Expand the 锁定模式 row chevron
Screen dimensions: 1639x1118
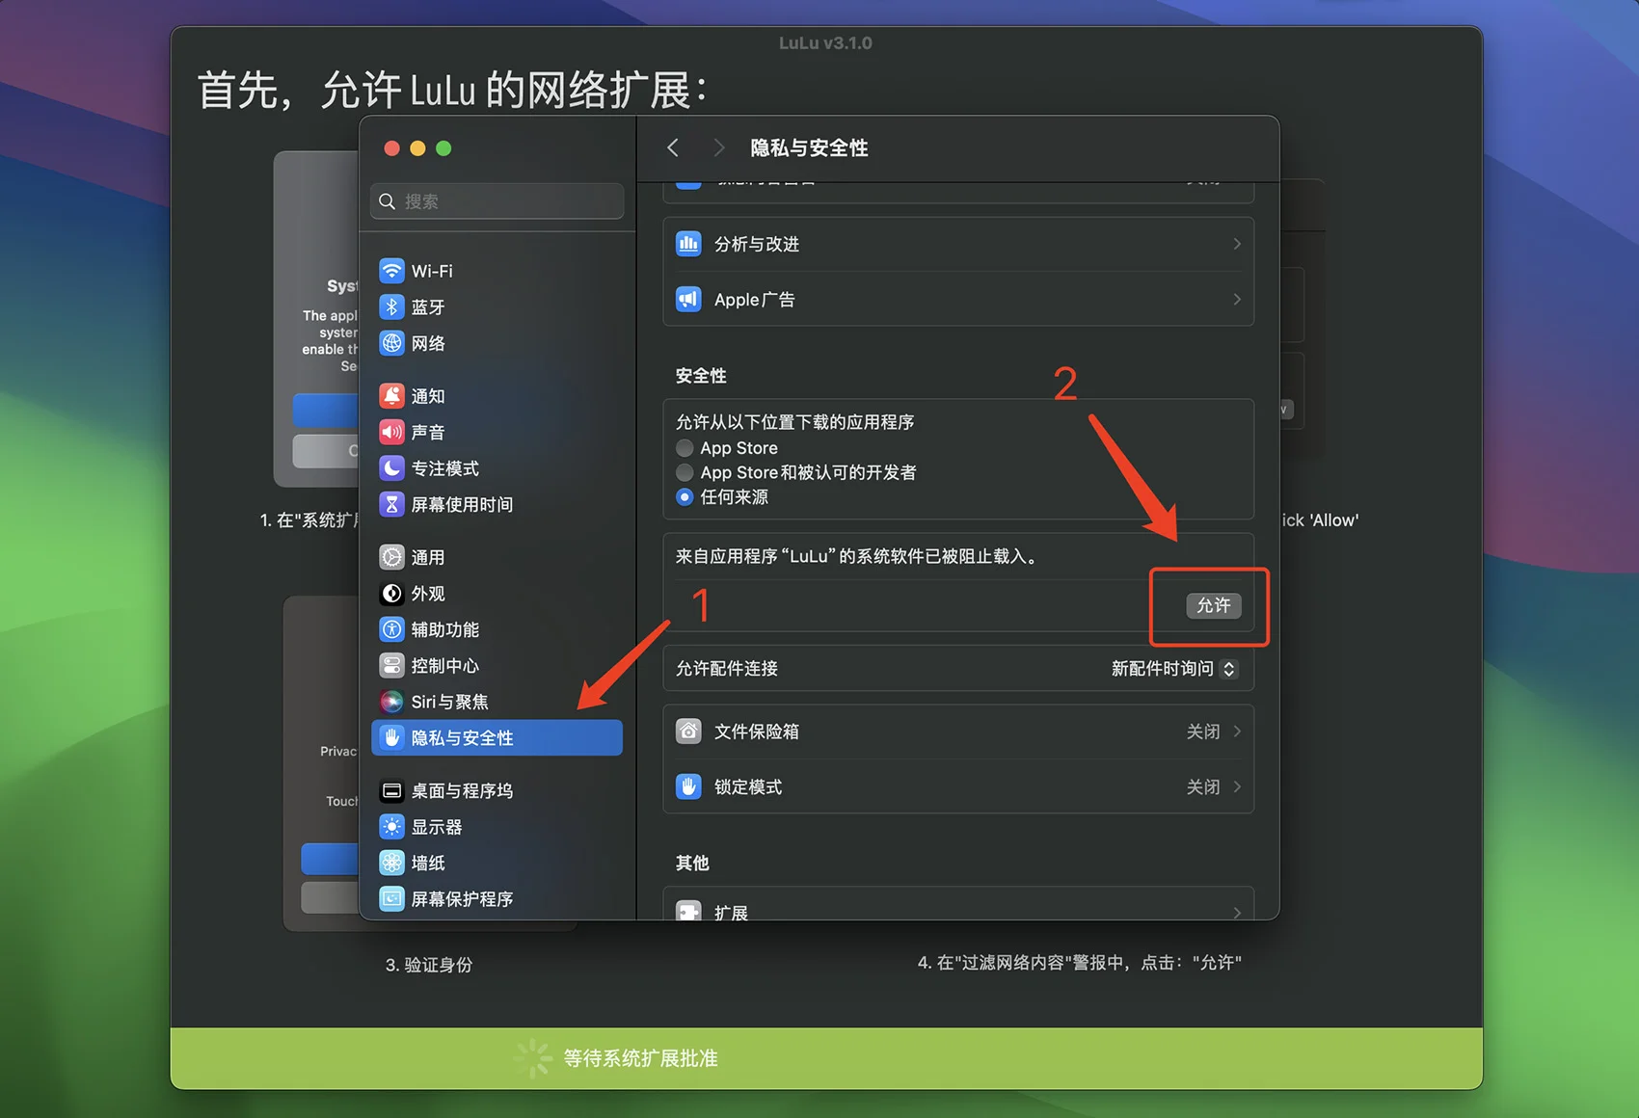point(1237,787)
